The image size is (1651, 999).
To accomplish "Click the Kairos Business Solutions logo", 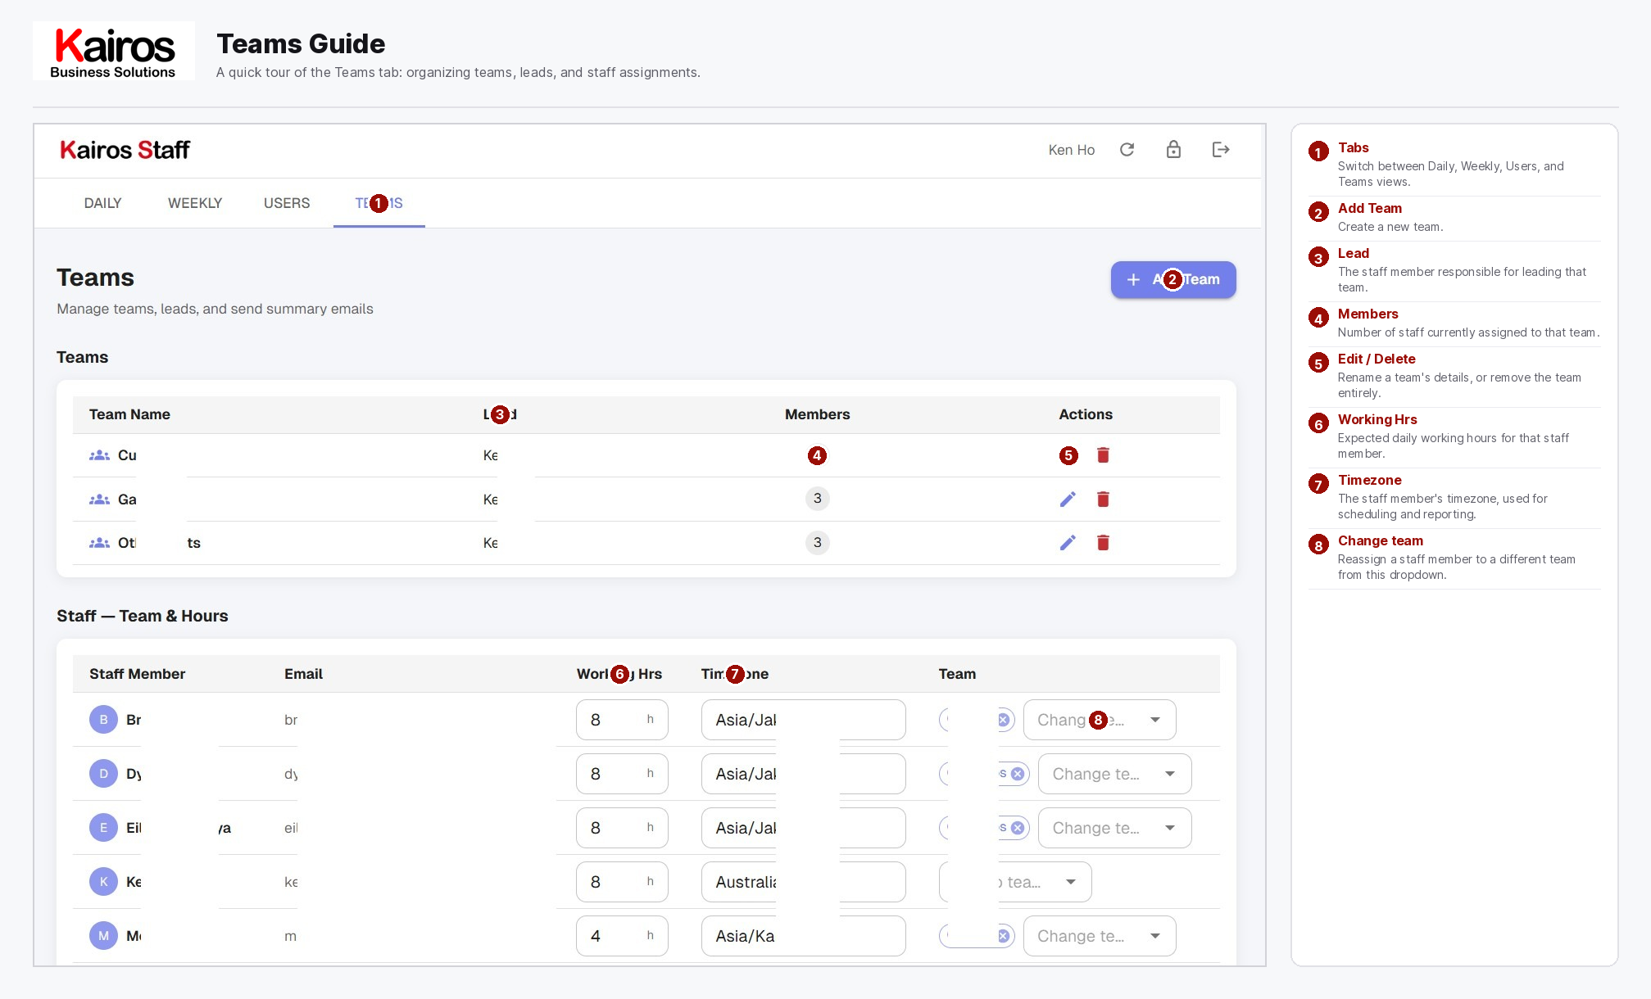I will [114, 51].
